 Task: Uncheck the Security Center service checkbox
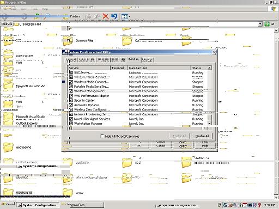71,100
